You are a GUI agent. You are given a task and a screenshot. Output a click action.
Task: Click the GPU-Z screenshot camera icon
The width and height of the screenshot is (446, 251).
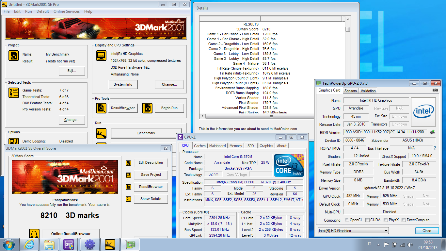[435, 90]
